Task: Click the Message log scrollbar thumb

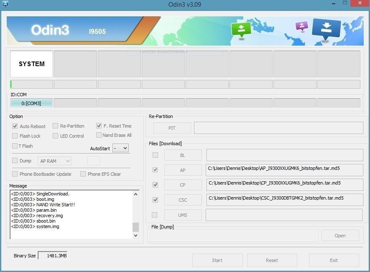Action: [136, 227]
